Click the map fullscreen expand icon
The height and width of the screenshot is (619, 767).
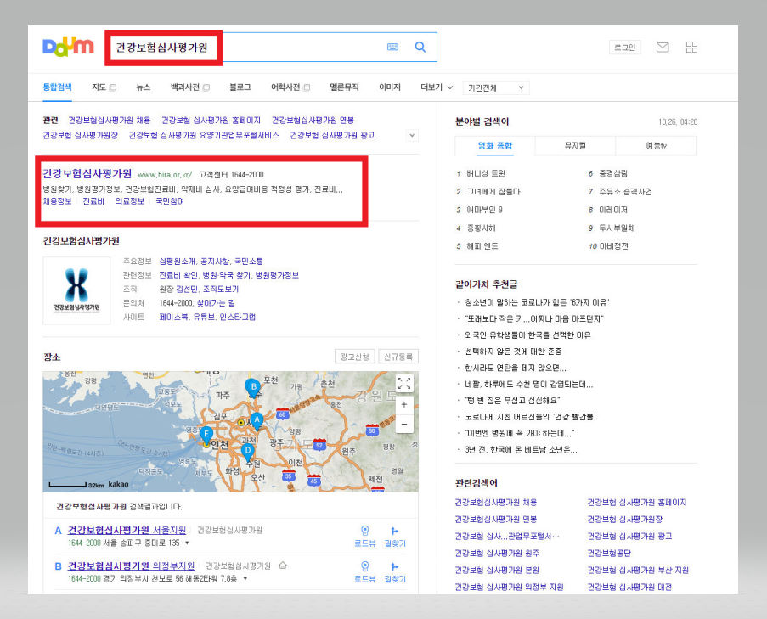click(404, 383)
